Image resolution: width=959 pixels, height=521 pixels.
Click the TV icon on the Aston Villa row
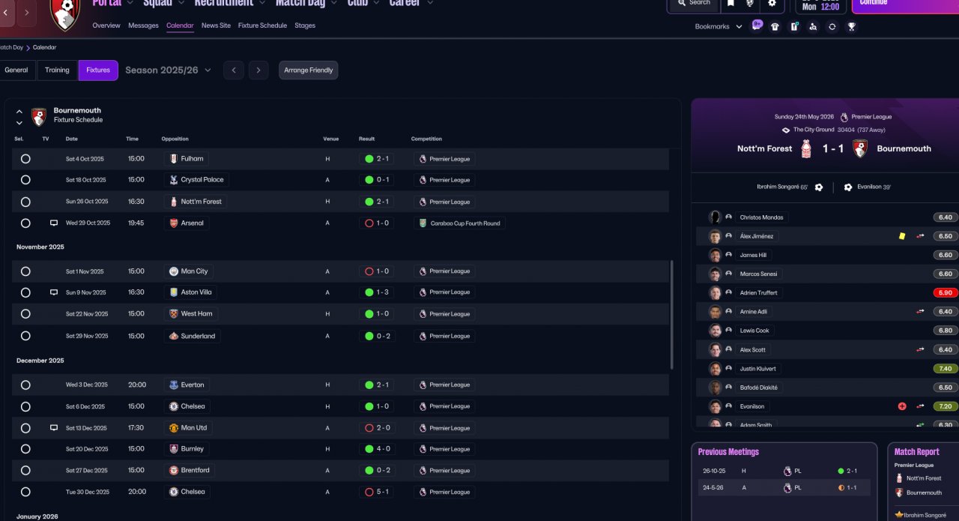coord(54,292)
